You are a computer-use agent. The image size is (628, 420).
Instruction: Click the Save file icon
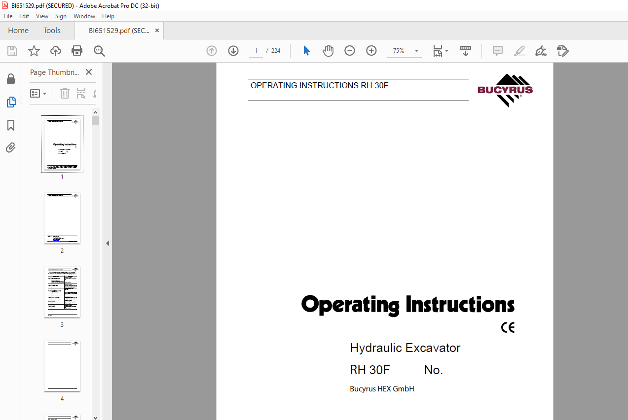12,51
